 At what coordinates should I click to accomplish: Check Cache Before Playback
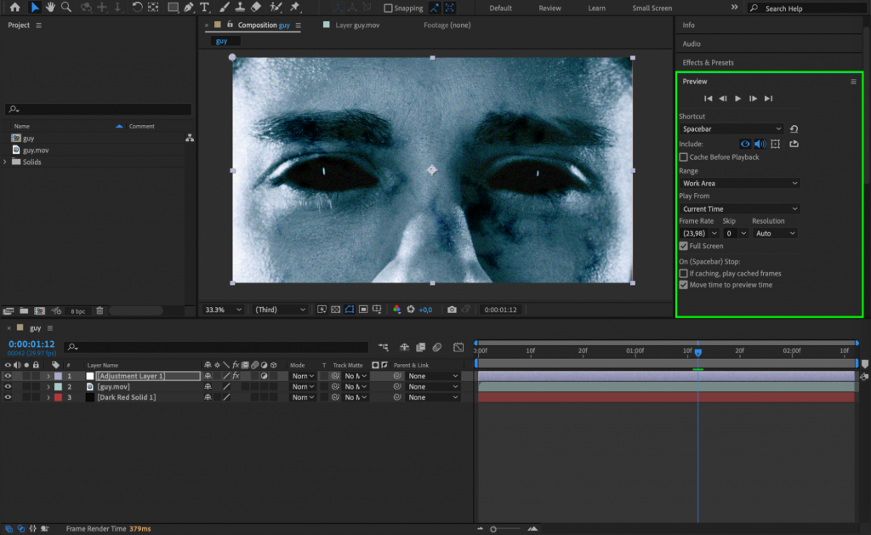coord(683,155)
